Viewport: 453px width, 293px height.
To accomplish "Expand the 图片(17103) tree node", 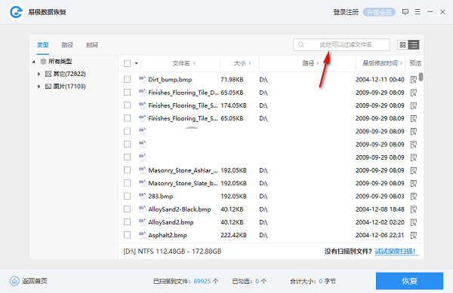I will [39, 87].
